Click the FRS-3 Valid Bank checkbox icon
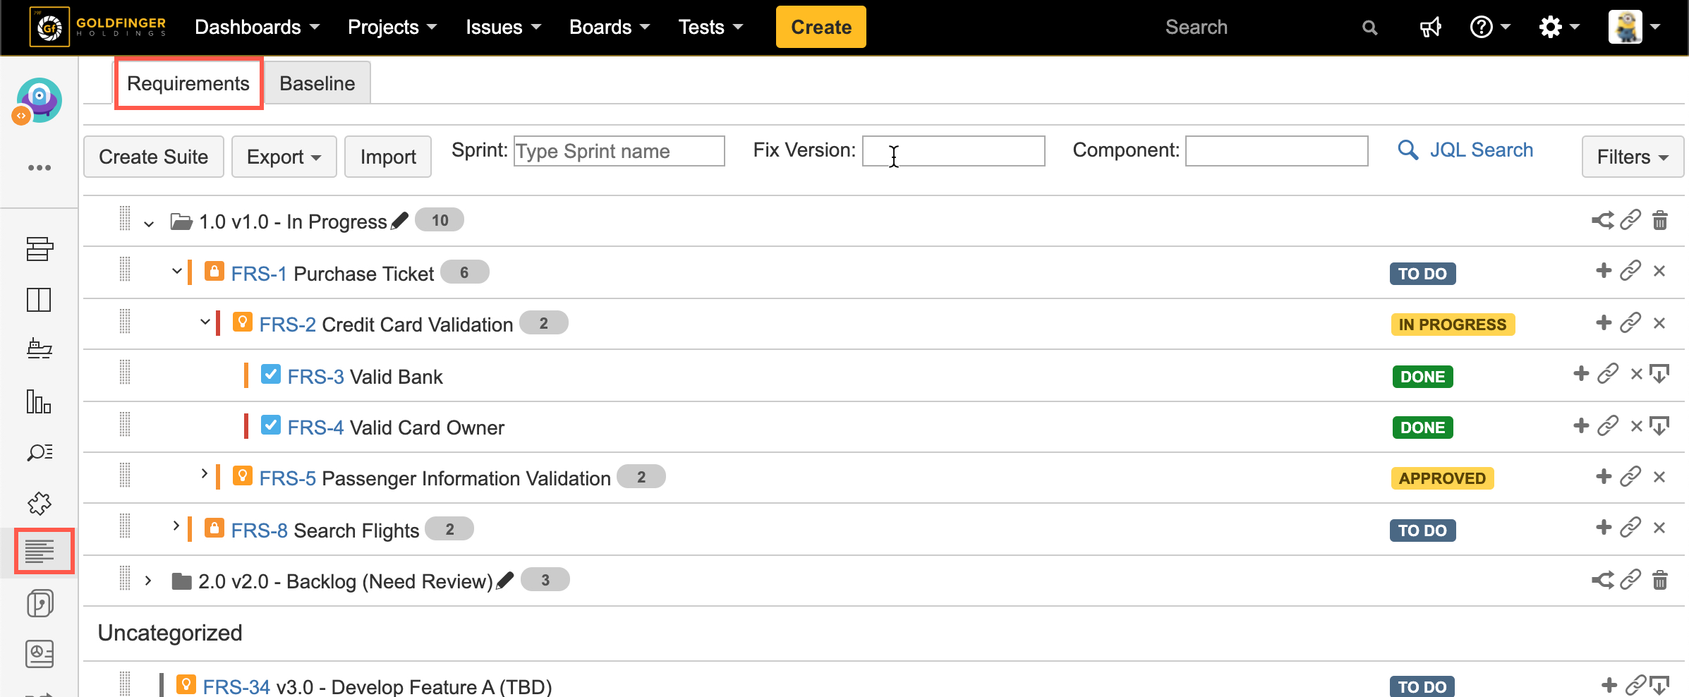This screenshot has height=697, width=1689. 271,375
